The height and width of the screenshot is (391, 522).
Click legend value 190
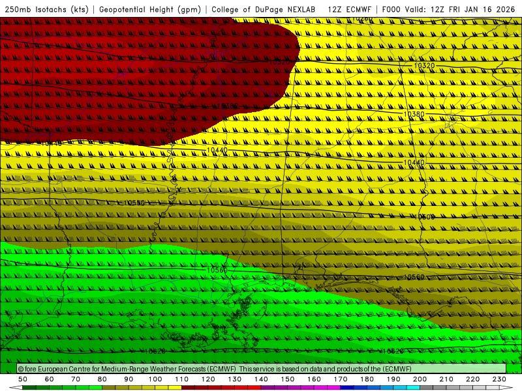393,379
